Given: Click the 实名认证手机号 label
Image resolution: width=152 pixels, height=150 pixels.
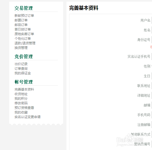Looking at the screenshot, I should pos(139,56).
